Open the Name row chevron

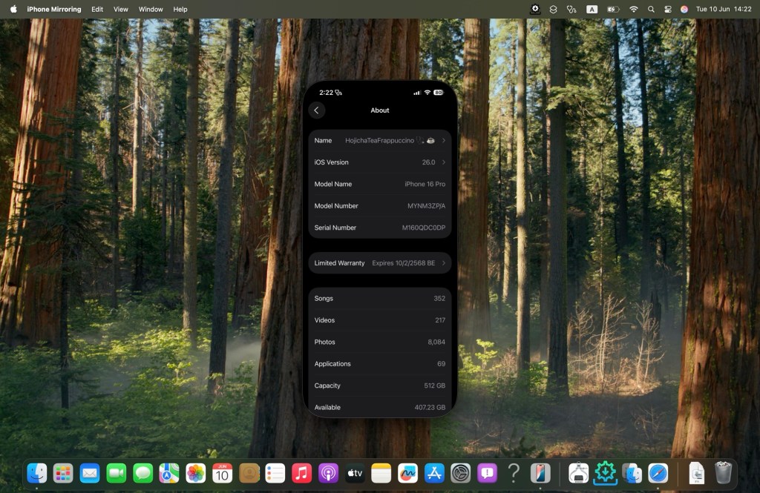pos(444,140)
